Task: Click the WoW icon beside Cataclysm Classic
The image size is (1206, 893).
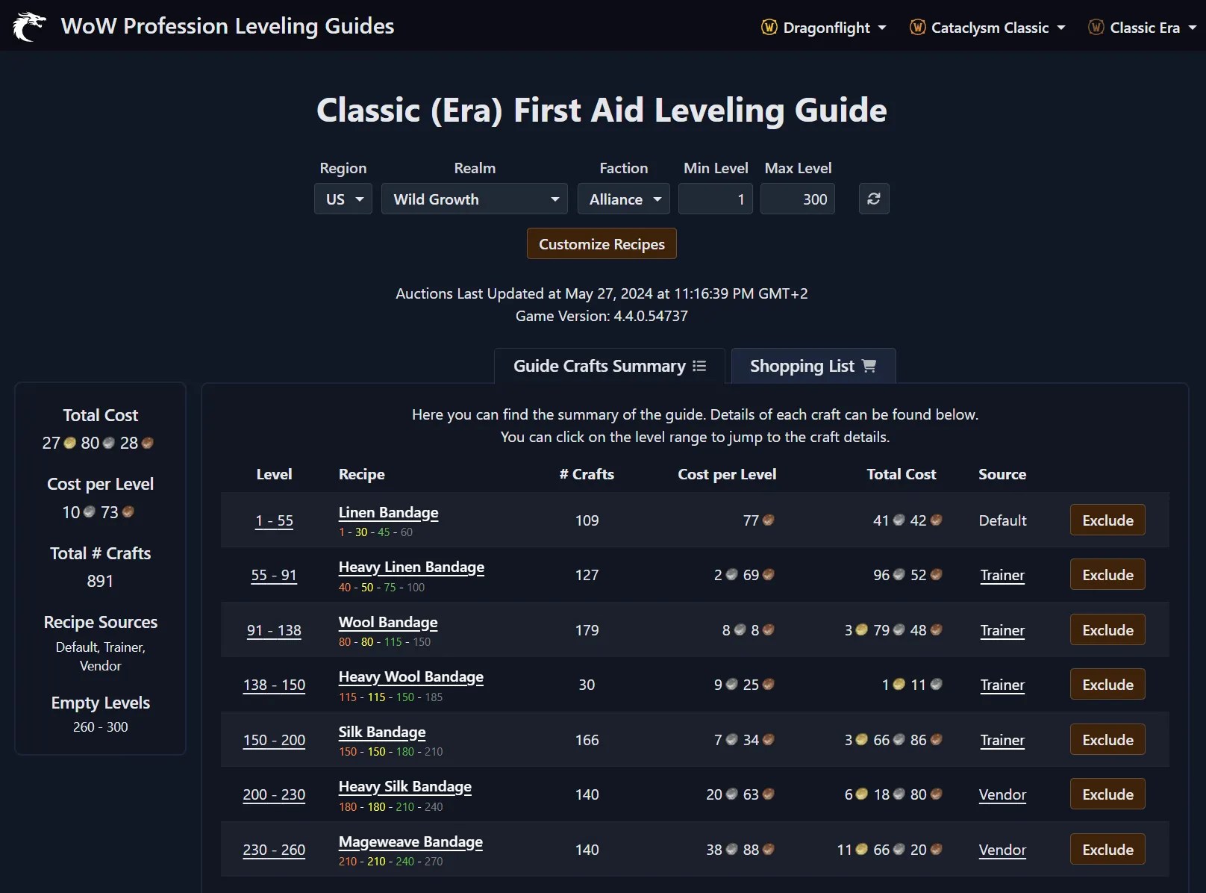Action: (x=917, y=27)
